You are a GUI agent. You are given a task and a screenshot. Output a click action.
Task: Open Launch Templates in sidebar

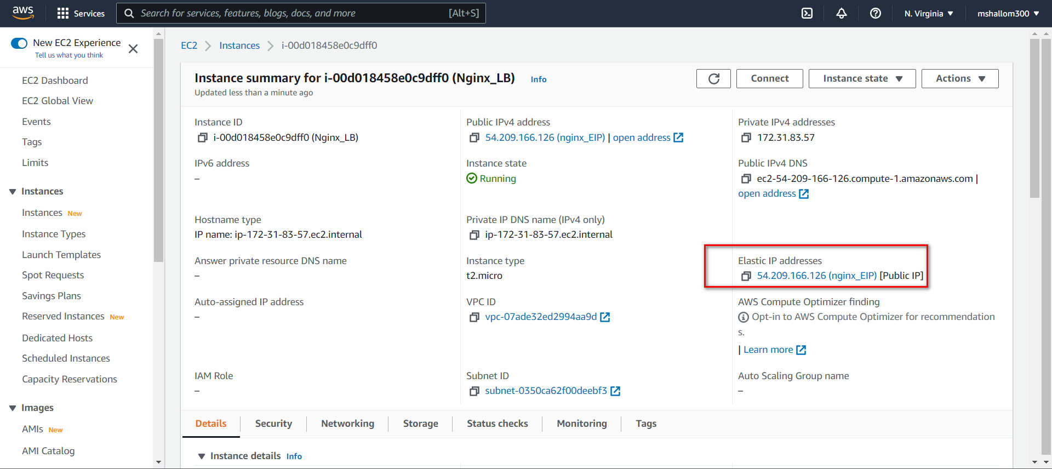61,255
